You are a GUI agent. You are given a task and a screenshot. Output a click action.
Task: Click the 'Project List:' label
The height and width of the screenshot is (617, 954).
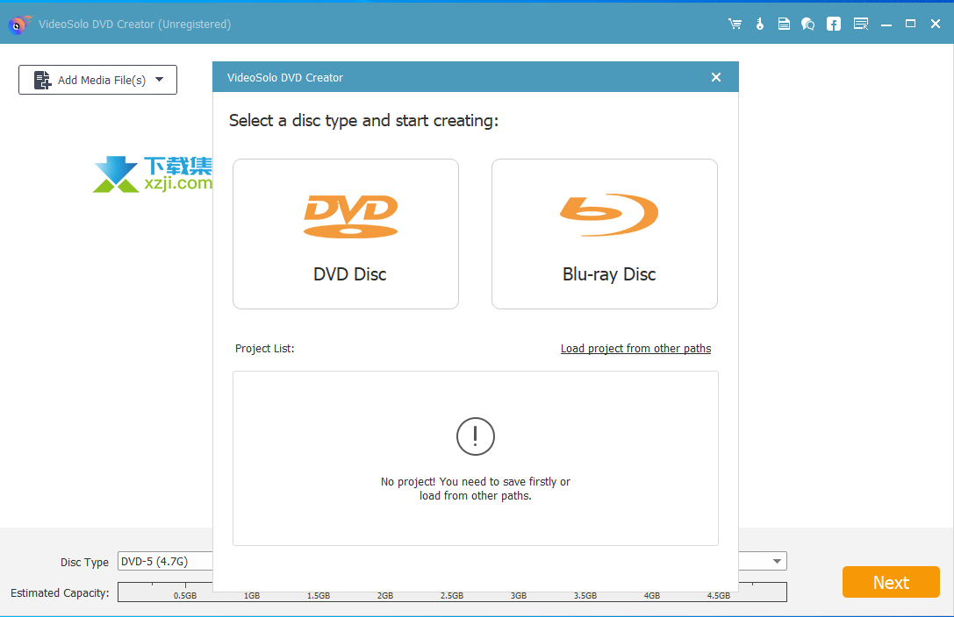pyautogui.click(x=265, y=349)
